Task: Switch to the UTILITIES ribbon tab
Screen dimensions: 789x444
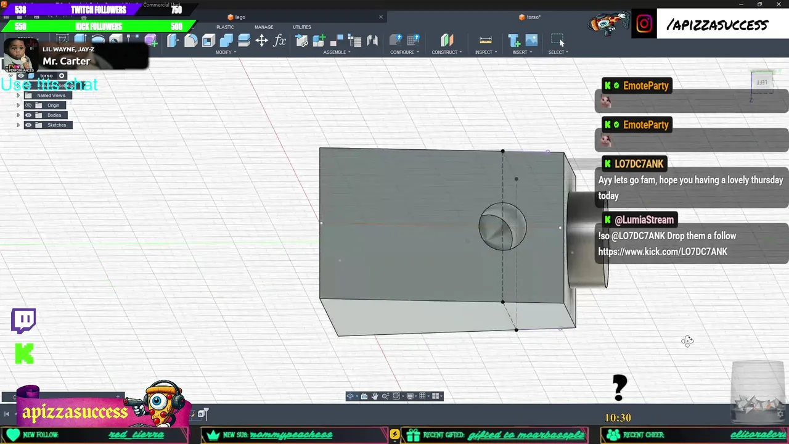Action: pyautogui.click(x=302, y=27)
